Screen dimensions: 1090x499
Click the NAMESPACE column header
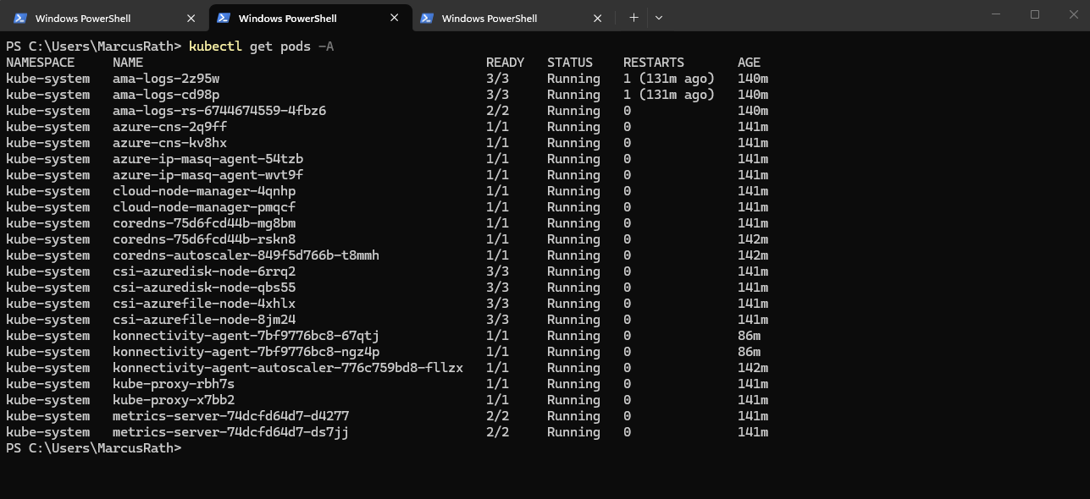click(40, 63)
